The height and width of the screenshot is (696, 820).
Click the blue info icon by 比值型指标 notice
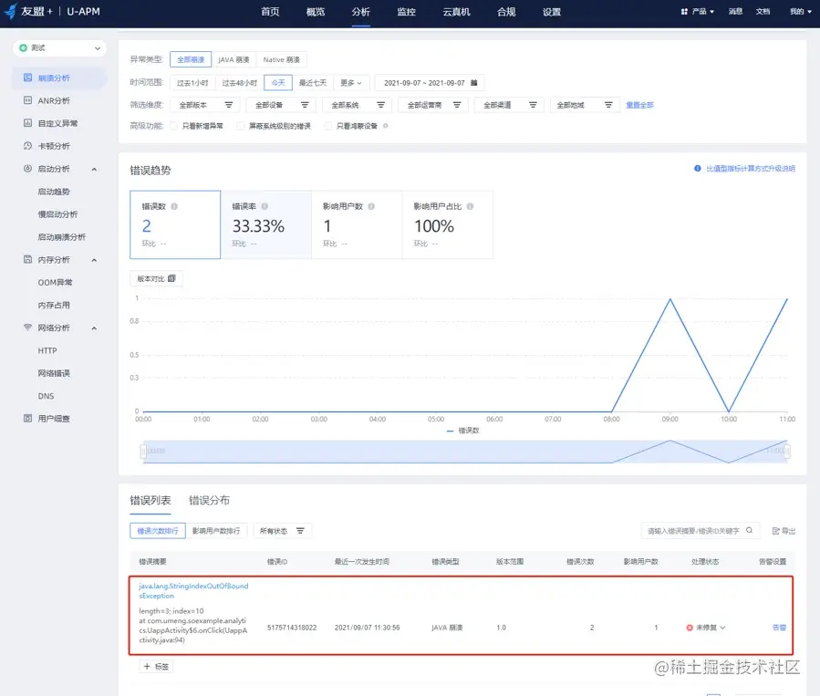click(697, 169)
